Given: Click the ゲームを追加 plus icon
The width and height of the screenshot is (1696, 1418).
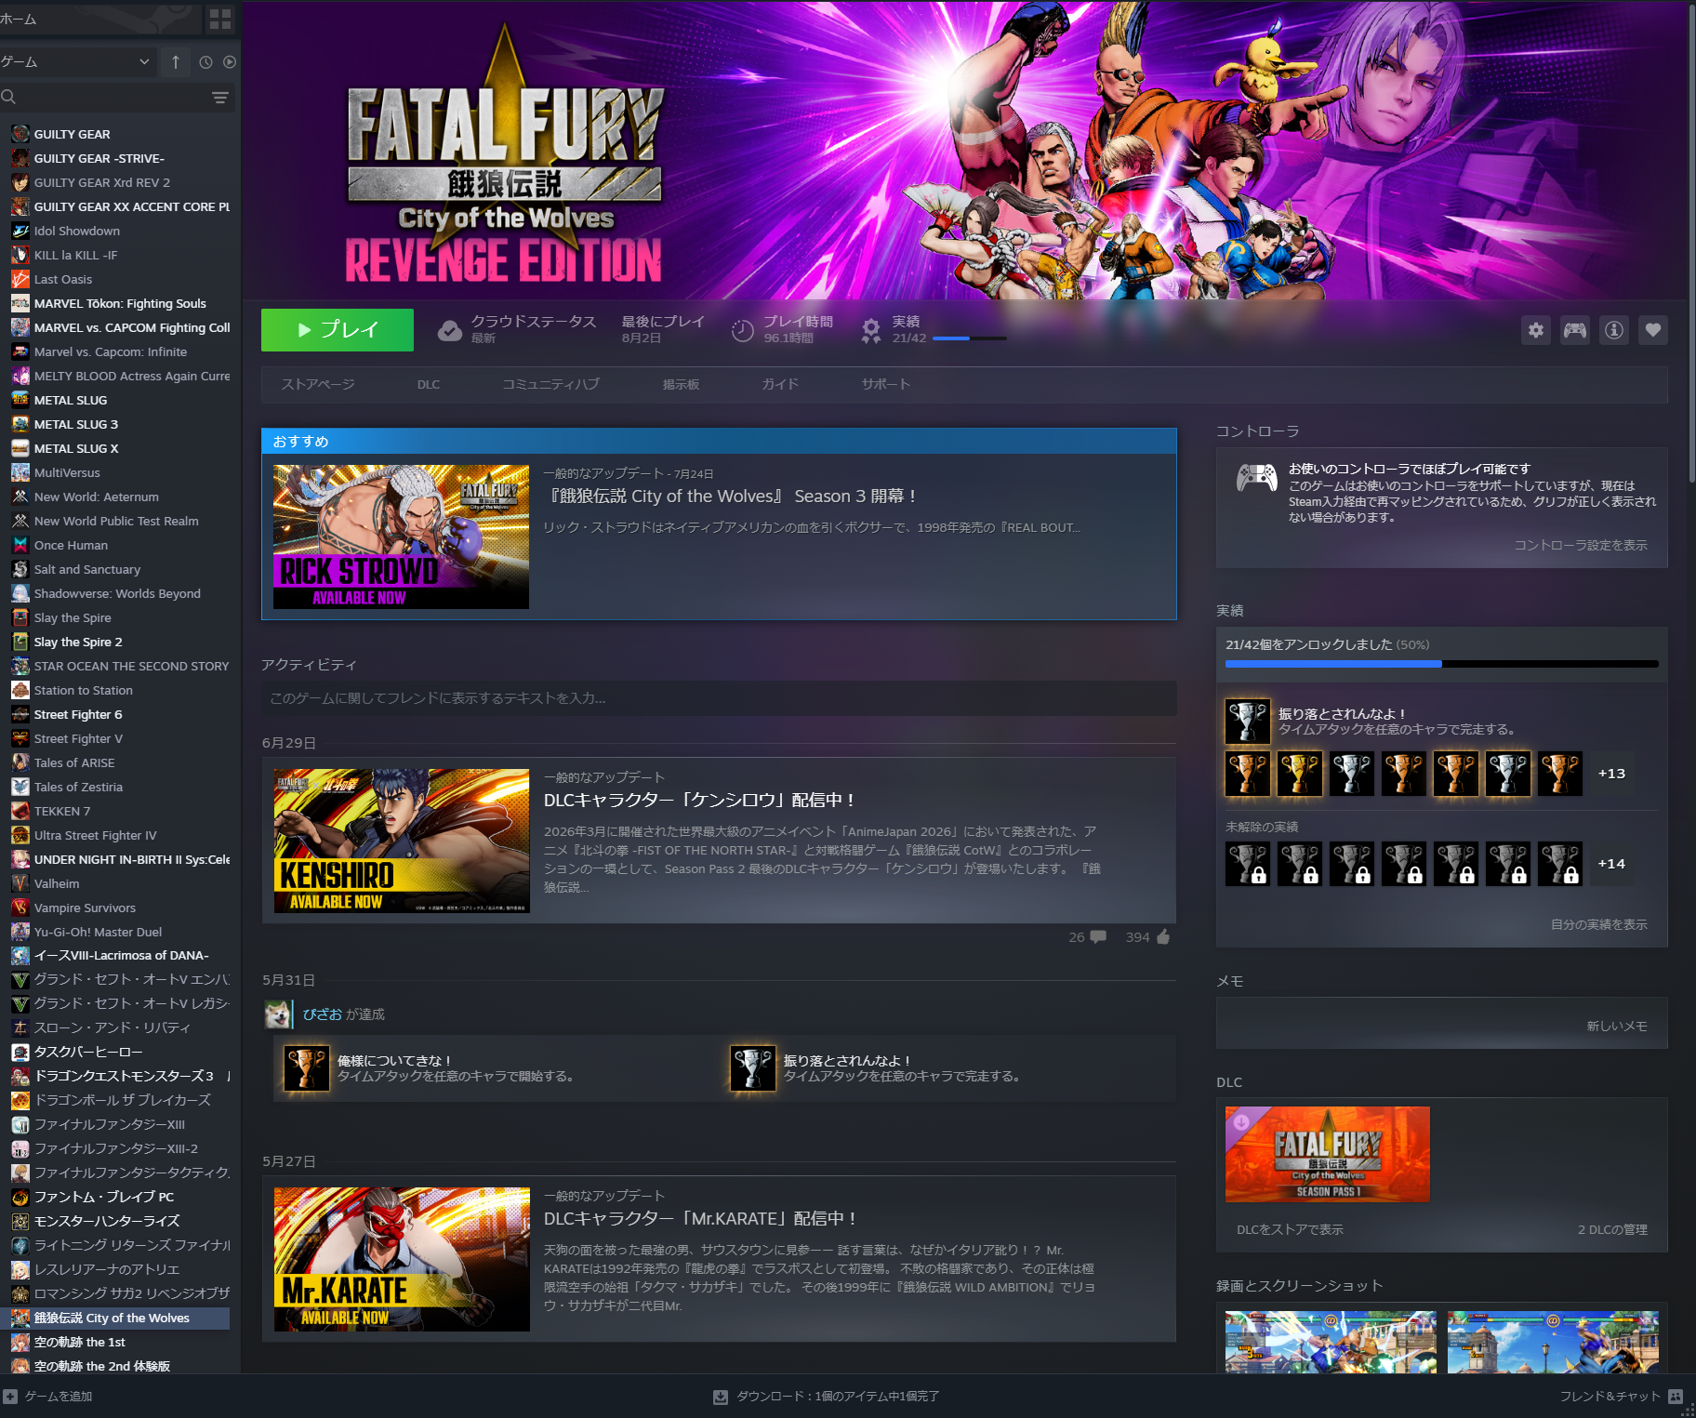Looking at the screenshot, I should [x=10, y=1397].
